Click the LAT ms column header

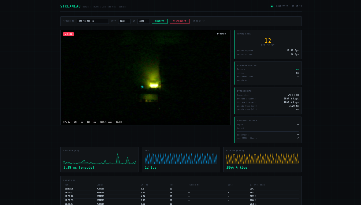coord(144,185)
